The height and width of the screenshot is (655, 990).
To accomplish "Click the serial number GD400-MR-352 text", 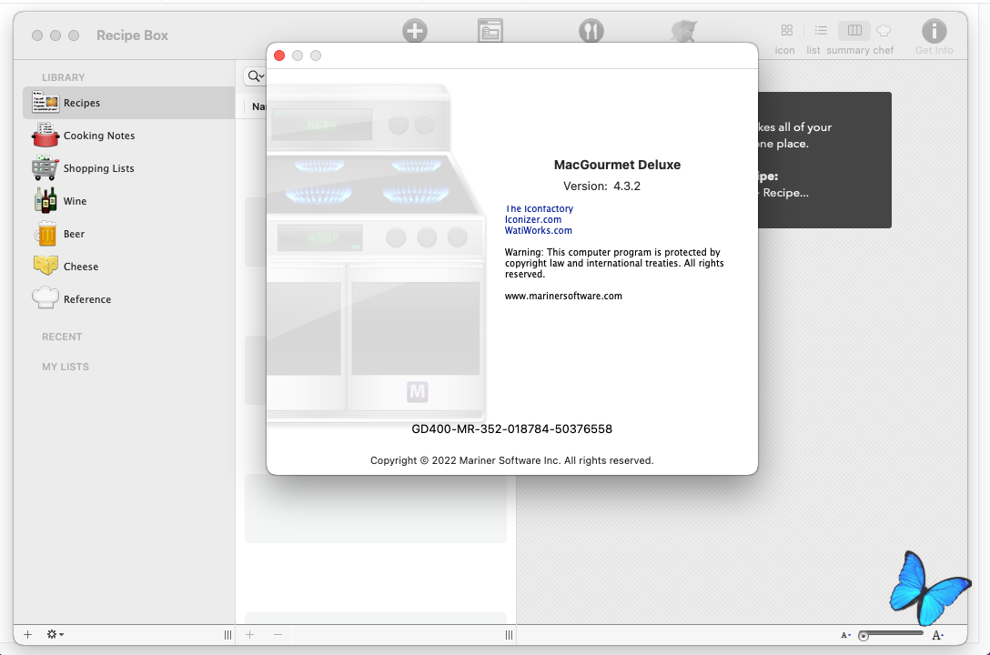I will [512, 429].
